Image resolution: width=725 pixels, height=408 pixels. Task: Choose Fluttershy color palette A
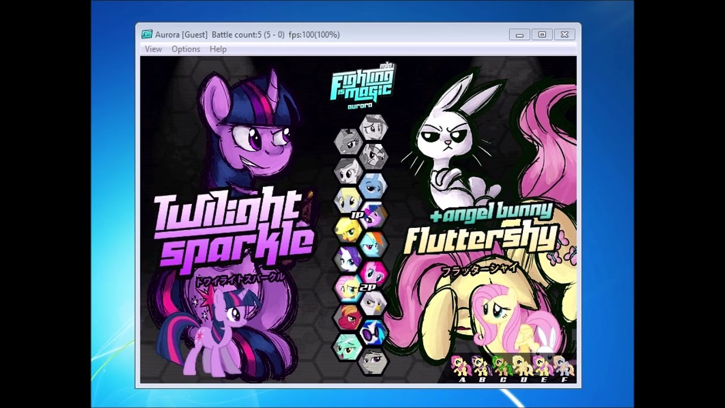click(461, 366)
